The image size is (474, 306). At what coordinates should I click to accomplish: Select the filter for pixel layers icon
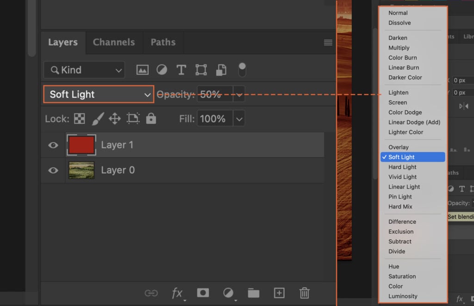click(142, 69)
